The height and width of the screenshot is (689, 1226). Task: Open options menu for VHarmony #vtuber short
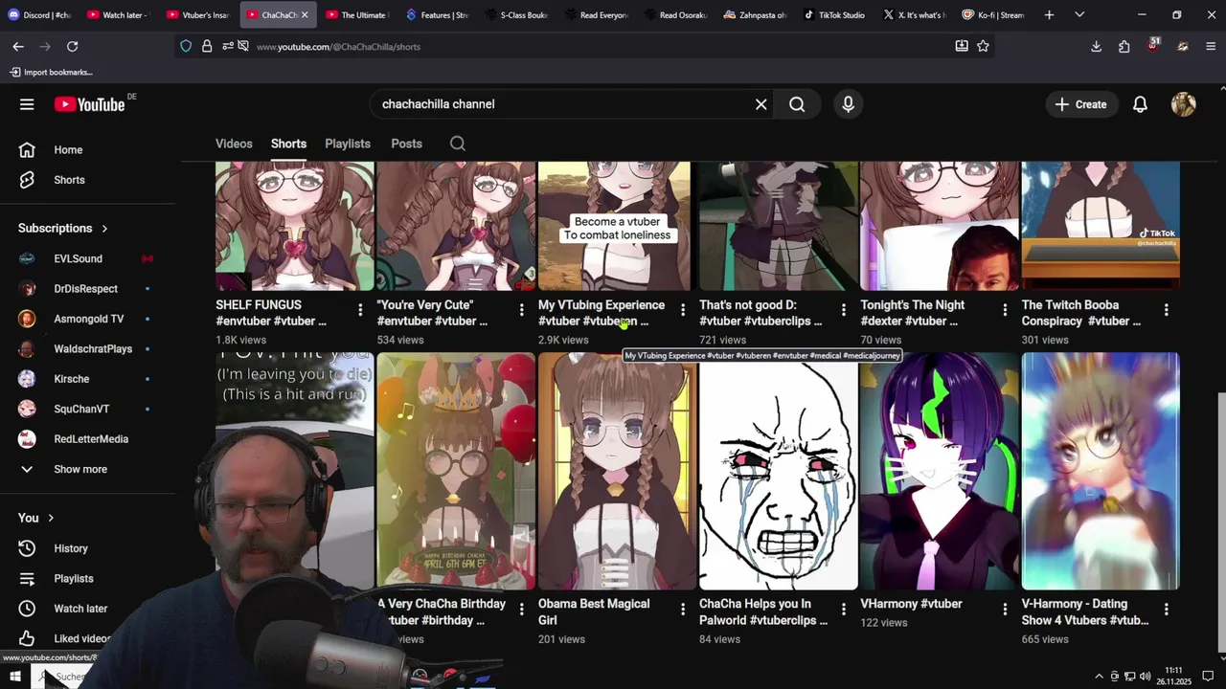(x=1005, y=609)
